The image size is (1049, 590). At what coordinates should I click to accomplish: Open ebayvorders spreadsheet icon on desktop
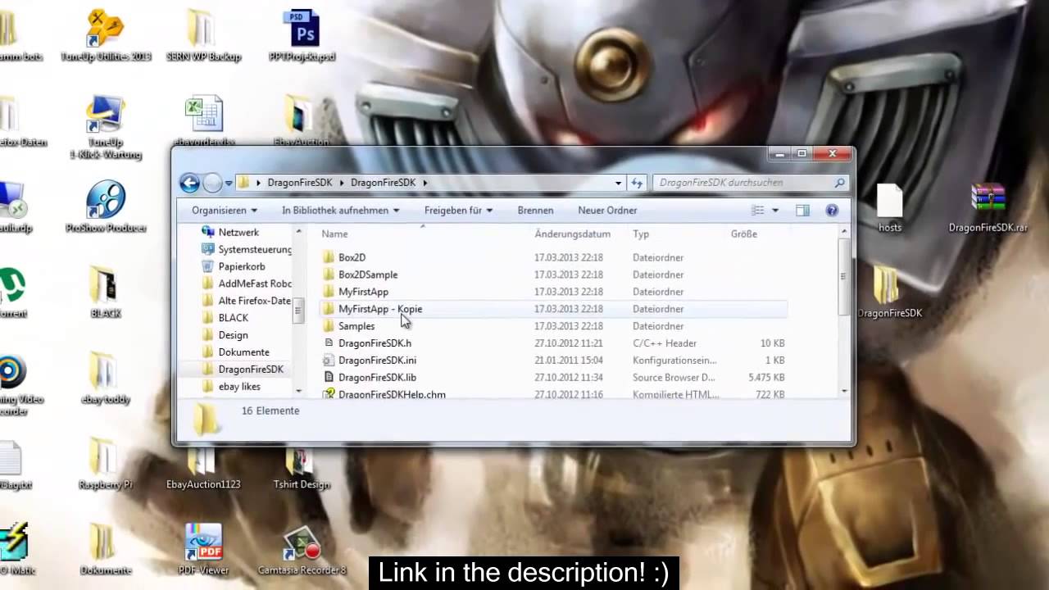tap(203, 119)
